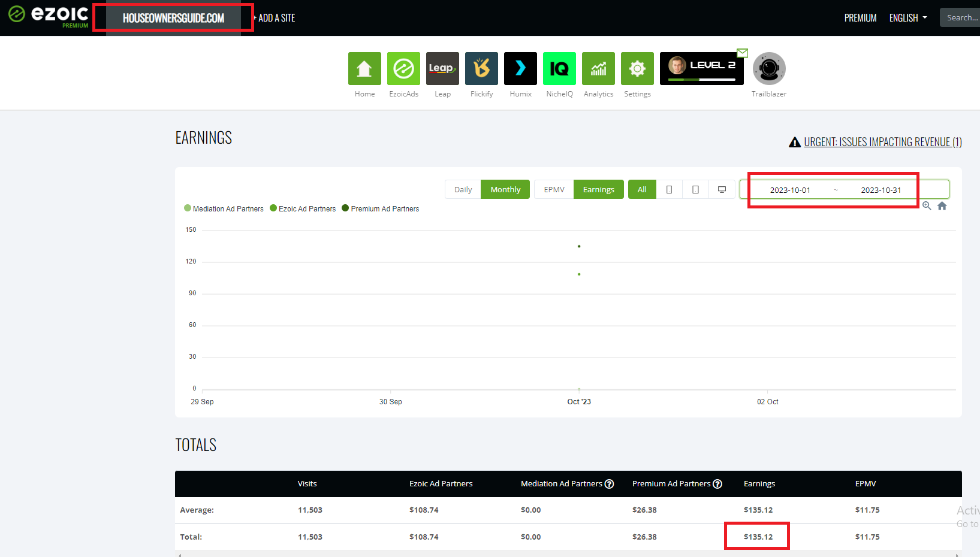
Task: Open the Home dashboard icon
Action: (364, 68)
